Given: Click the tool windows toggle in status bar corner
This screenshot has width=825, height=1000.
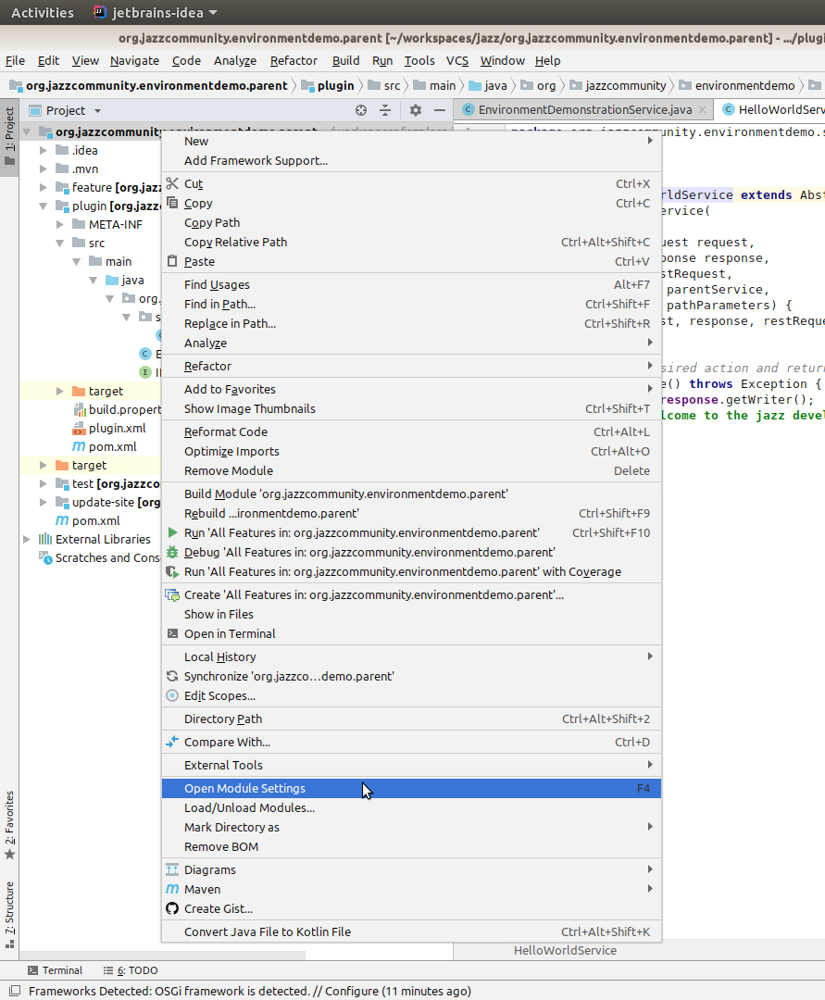Looking at the screenshot, I should [x=13, y=991].
